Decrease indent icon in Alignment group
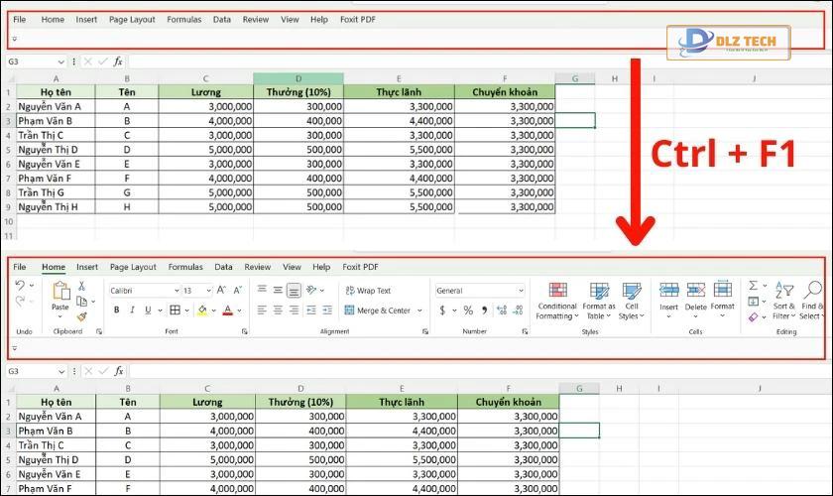This screenshot has width=833, height=496. tap(311, 310)
